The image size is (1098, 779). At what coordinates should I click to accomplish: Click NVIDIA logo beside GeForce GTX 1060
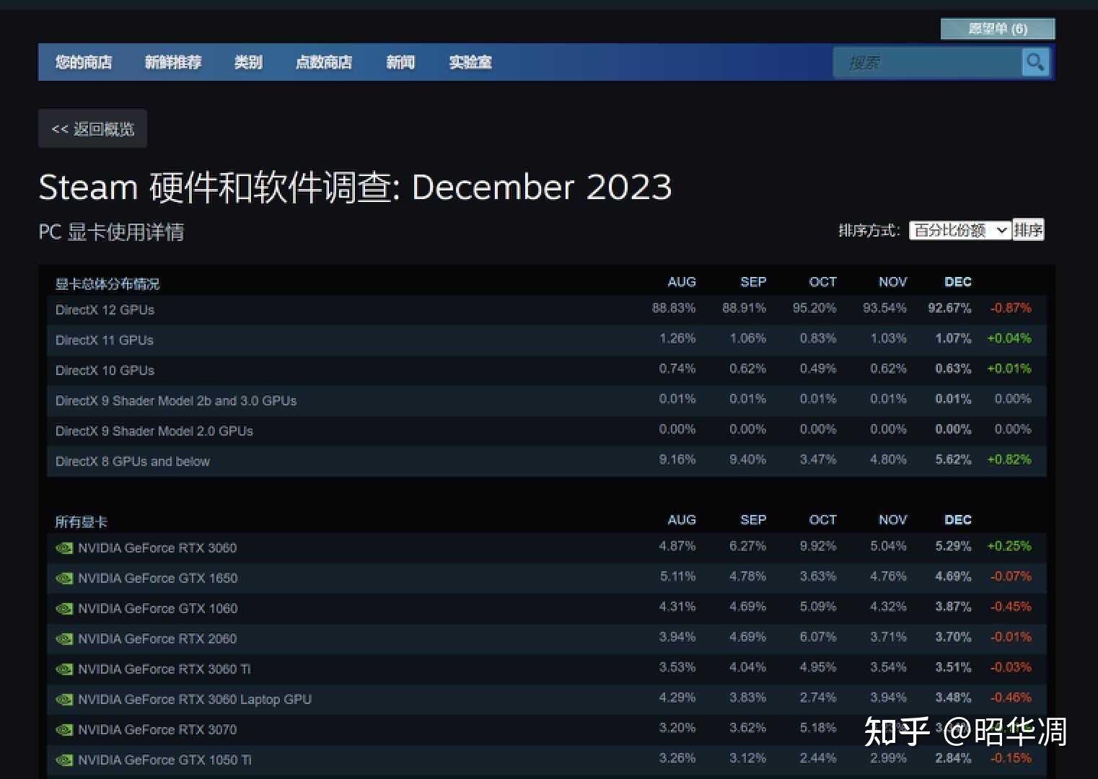tap(64, 608)
